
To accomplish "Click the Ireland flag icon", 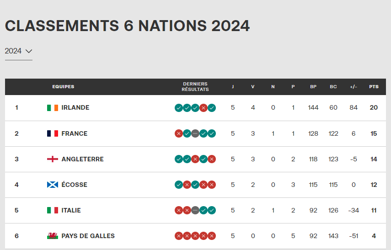I will (53, 108).
